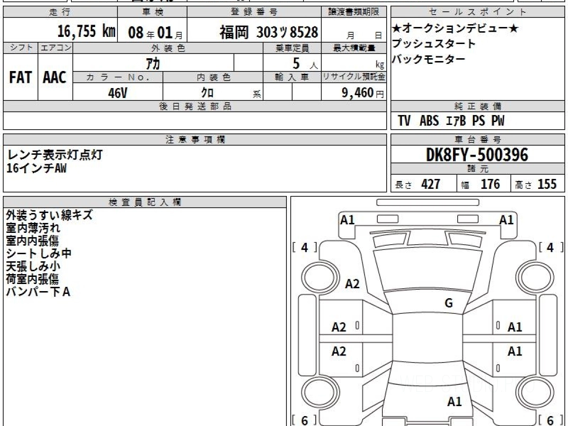Select exterior color value アカ
The height and width of the screenshot is (426, 568).
(x=153, y=62)
